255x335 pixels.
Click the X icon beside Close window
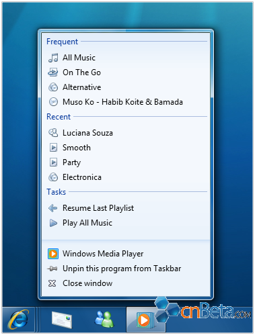coord(52,283)
